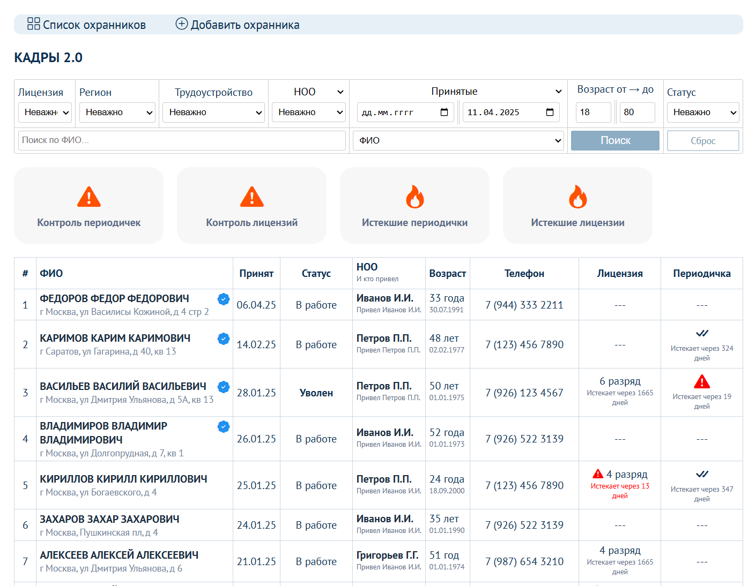This screenshot has width=748, height=586.
Task: Click the grid icon beside Список охранников
Action: [33, 24]
